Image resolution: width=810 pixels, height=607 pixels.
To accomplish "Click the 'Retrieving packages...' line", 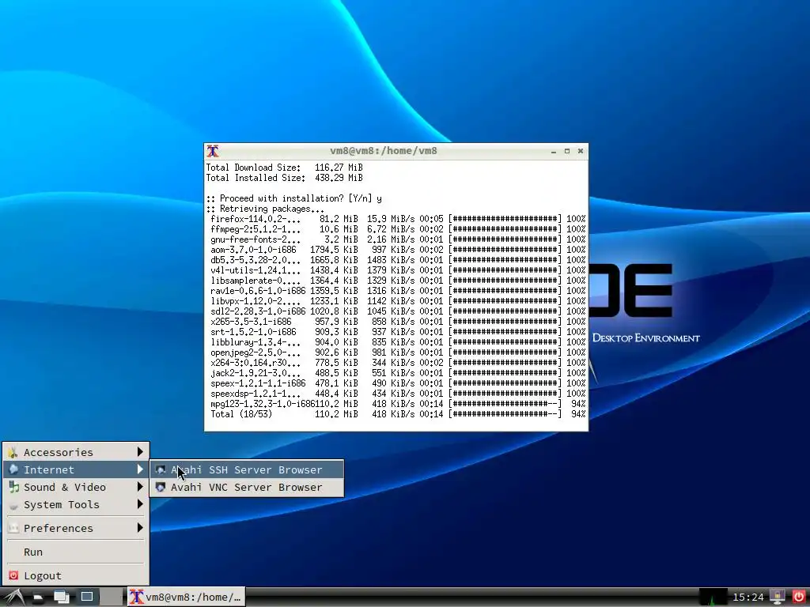I will coord(266,209).
